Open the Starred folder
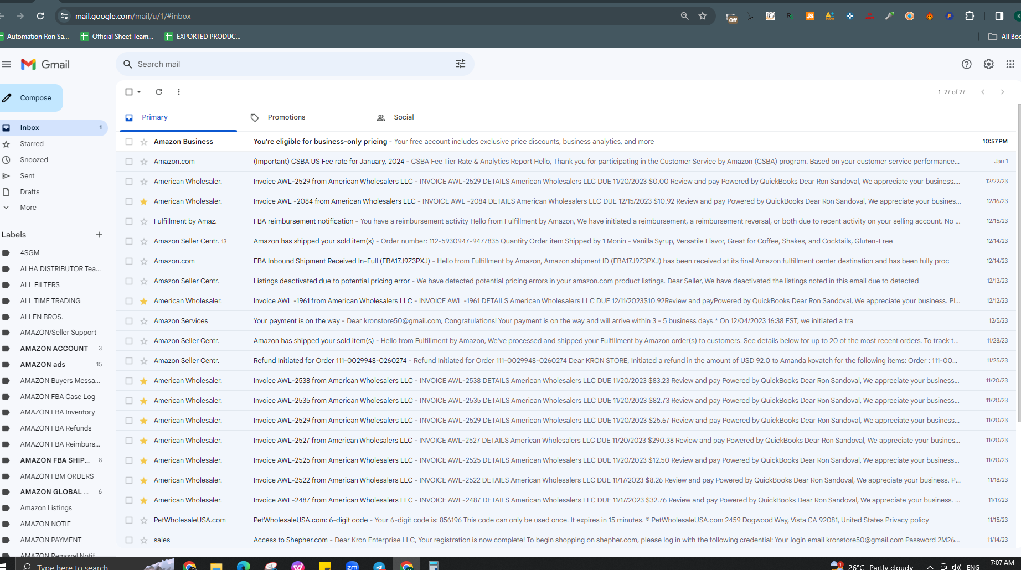This screenshot has height=570, width=1021. pos(32,144)
